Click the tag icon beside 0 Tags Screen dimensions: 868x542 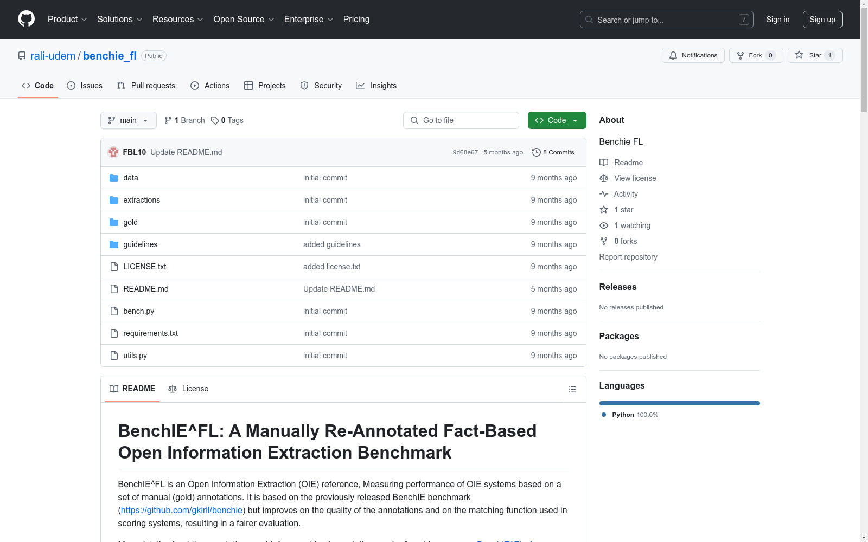[x=215, y=120]
